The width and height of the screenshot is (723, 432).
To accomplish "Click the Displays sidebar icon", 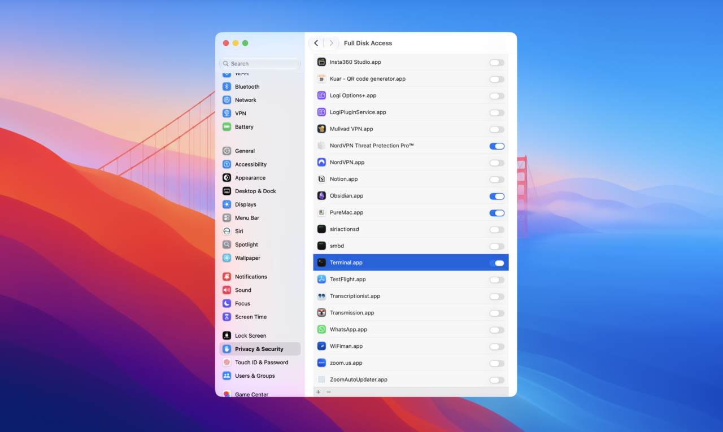I will click(227, 204).
